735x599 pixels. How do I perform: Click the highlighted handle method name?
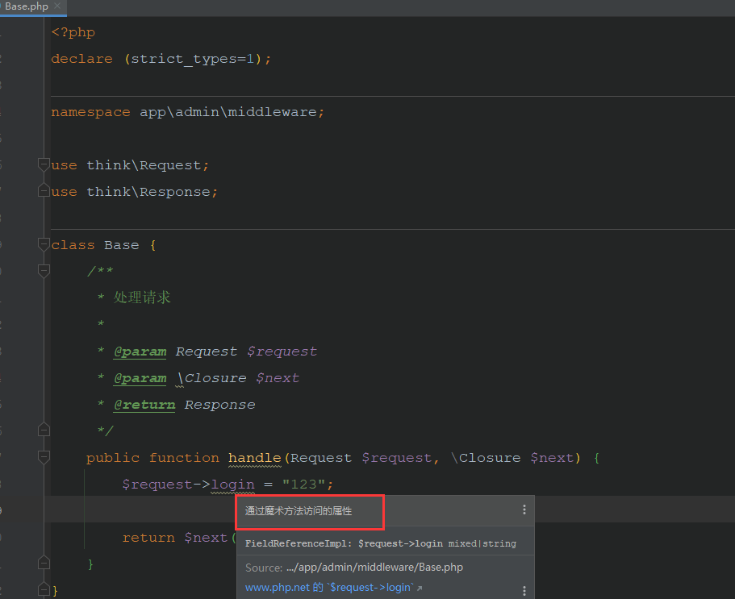(254, 458)
